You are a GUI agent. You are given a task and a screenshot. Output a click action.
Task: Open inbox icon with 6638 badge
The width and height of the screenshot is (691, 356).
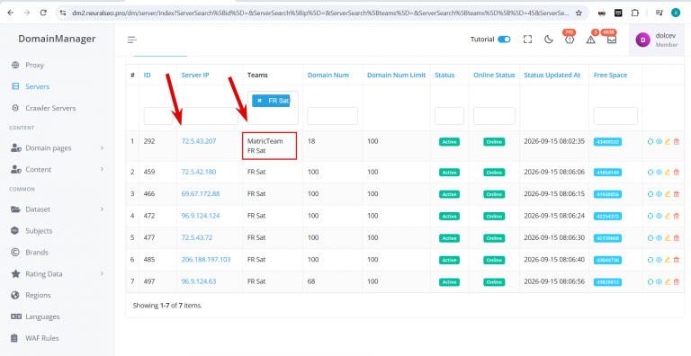coord(611,40)
